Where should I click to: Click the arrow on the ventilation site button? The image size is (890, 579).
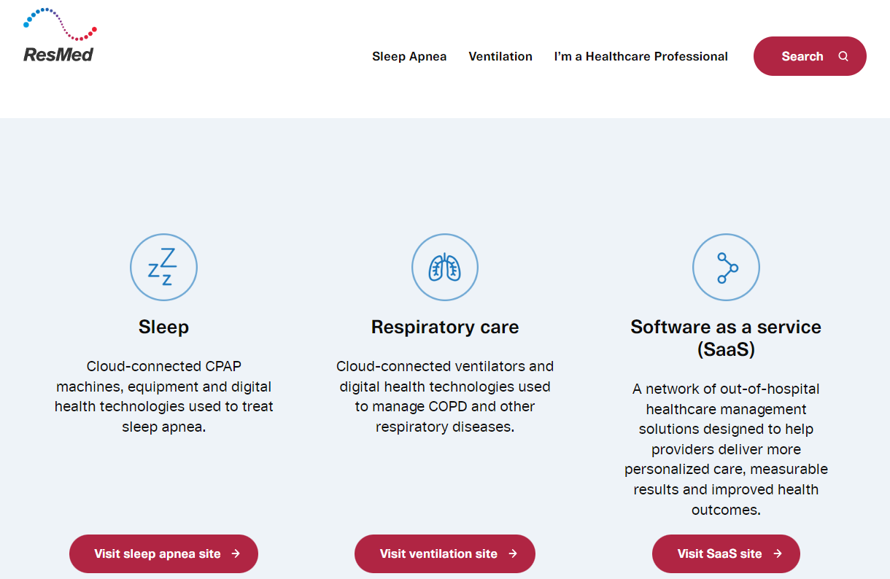pos(513,553)
